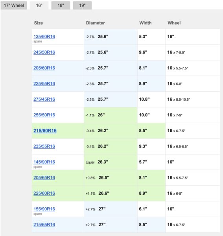The height and width of the screenshot is (236, 223).
Task: Select the 225/55R16 size link
Action: tap(44, 83)
